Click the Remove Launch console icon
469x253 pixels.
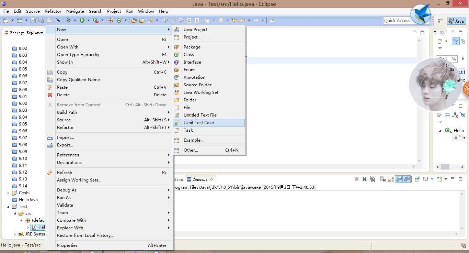(x=364, y=179)
